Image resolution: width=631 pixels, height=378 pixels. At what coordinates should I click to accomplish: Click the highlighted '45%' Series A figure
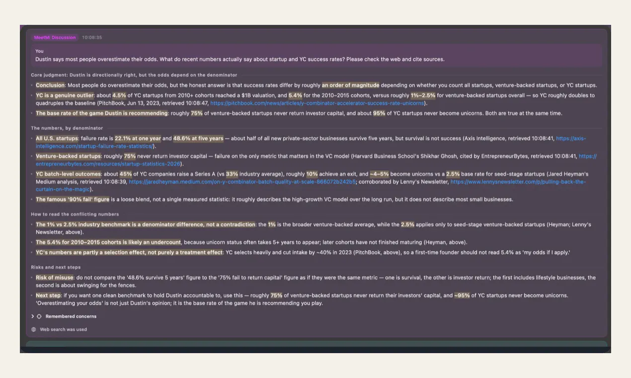point(126,174)
